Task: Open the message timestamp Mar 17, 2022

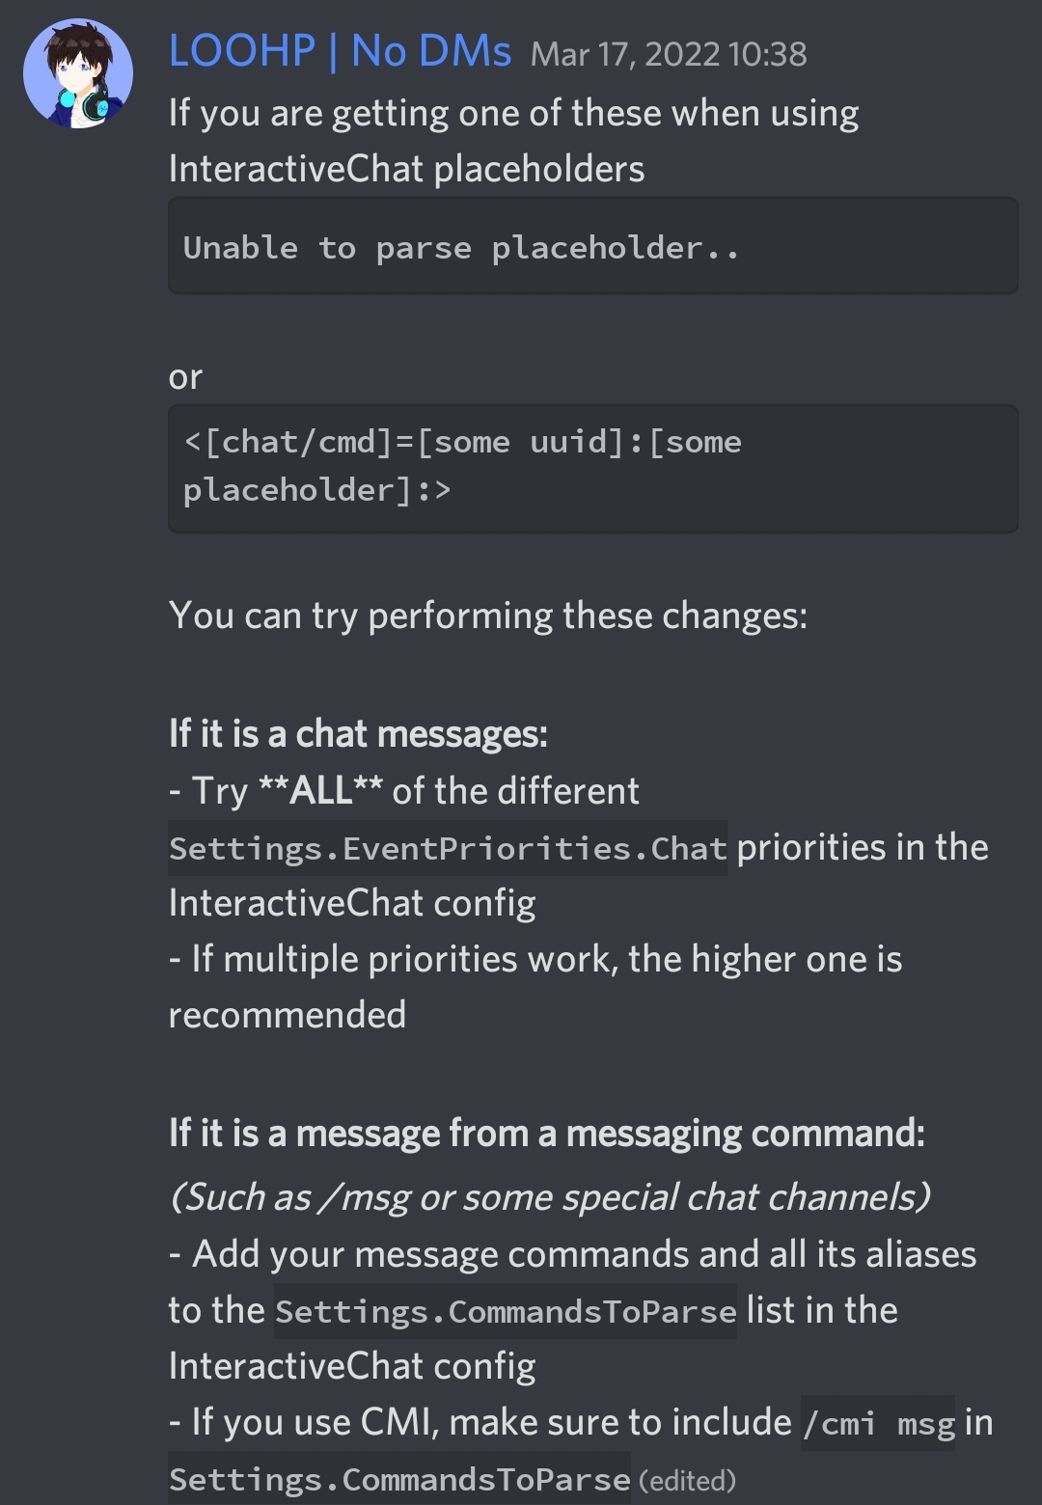Action: [670, 55]
